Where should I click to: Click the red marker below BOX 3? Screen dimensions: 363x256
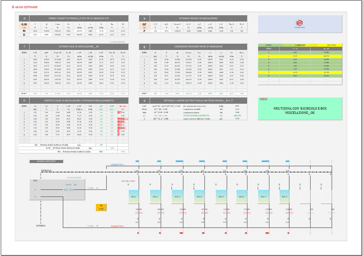pyautogui.click(x=181, y=233)
